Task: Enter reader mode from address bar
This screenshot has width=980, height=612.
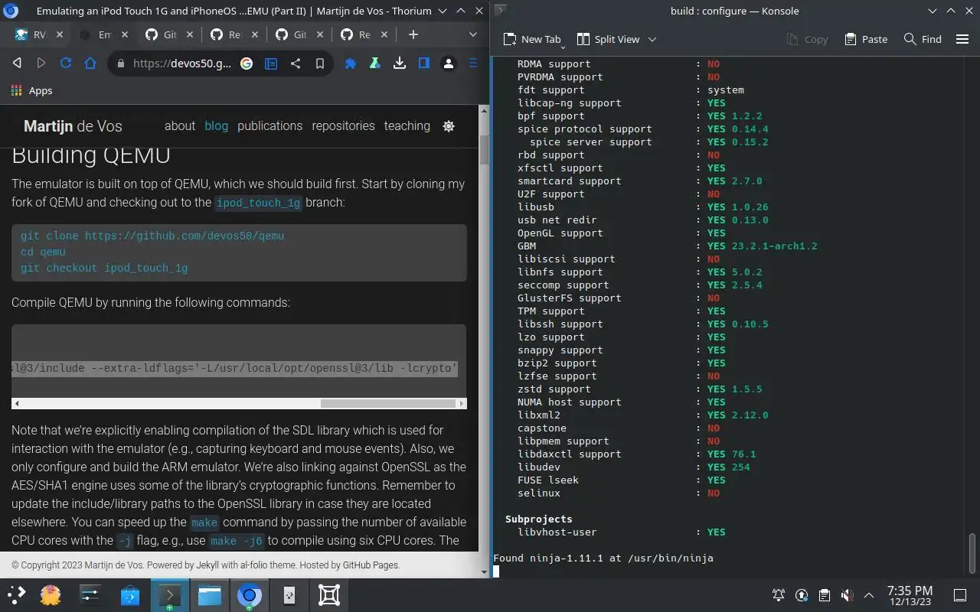Action: (x=271, y=64)
